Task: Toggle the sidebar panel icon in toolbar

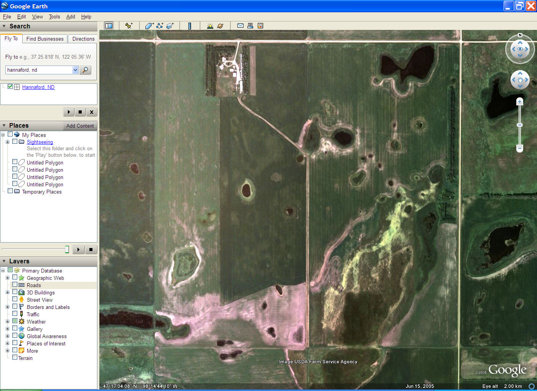Action: coord(109,26)
